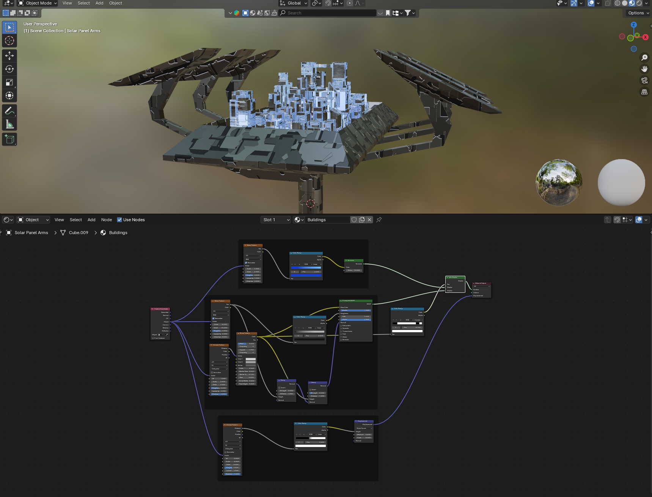The image size is (652, 497).
Task: Click the X axis on navigation gizmo
Action: (x=646, y=37)
